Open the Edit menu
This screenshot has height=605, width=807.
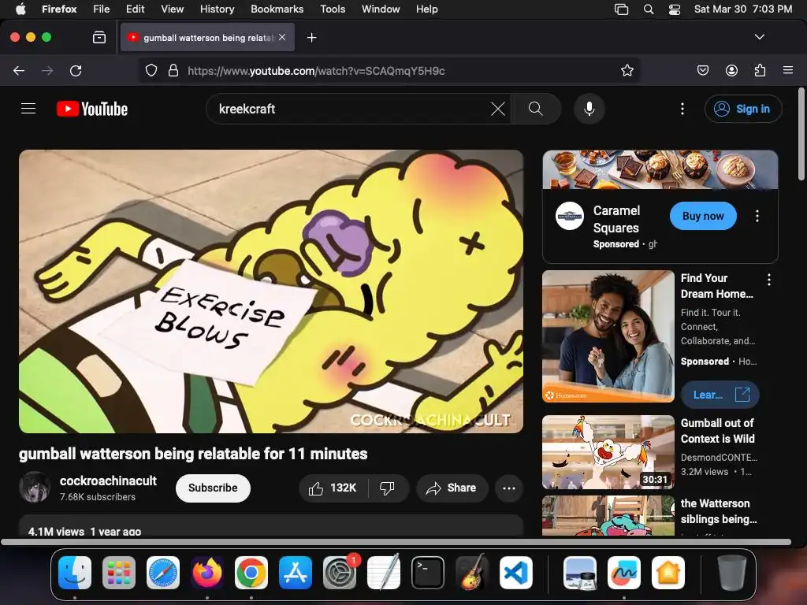click(x=135, y=9)
